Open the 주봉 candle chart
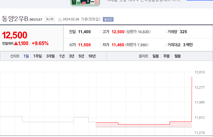Screen dimensions: 213x137 (166, 56)
